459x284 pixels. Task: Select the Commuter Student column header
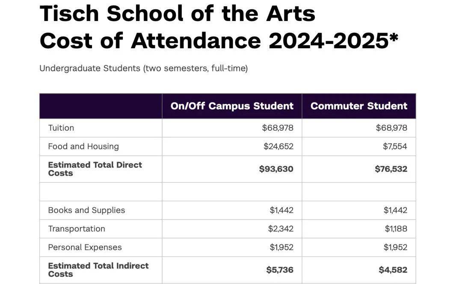click(359, 106)
